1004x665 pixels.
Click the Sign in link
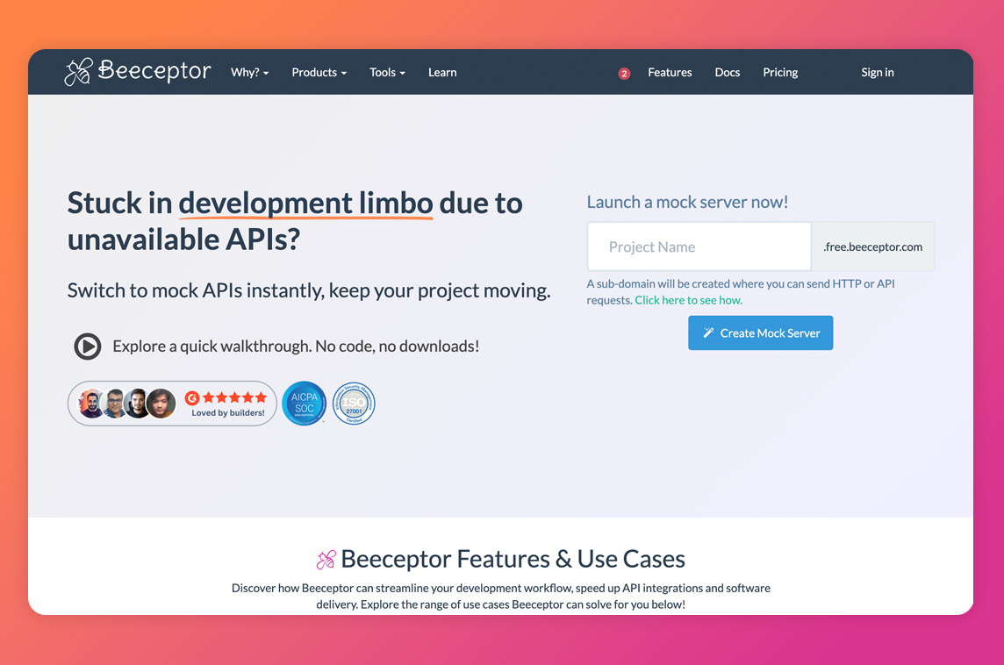tap(878, 72)
